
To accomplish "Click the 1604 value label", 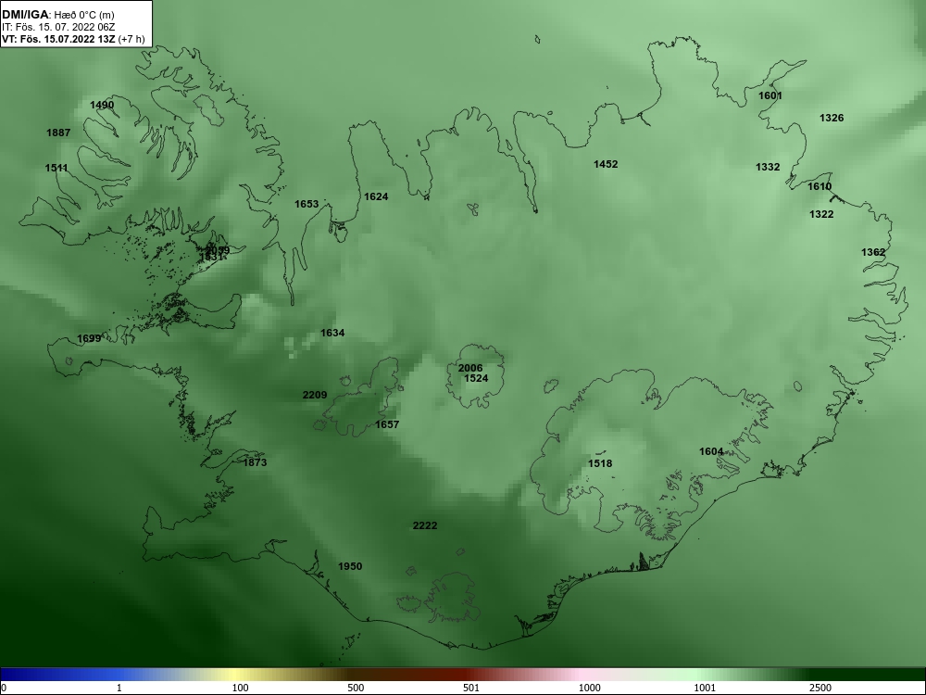I will tap(711, 451).
